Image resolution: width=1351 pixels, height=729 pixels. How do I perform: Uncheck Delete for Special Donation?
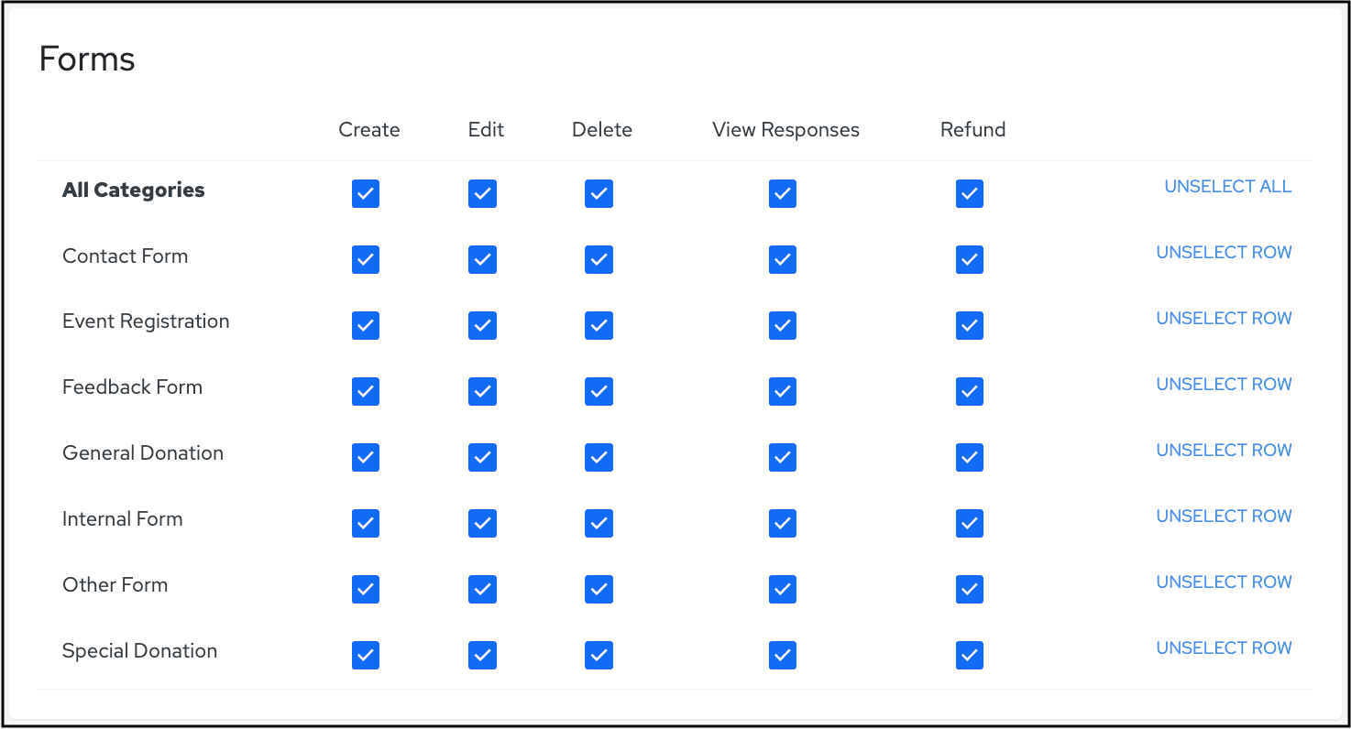[599, 656]
